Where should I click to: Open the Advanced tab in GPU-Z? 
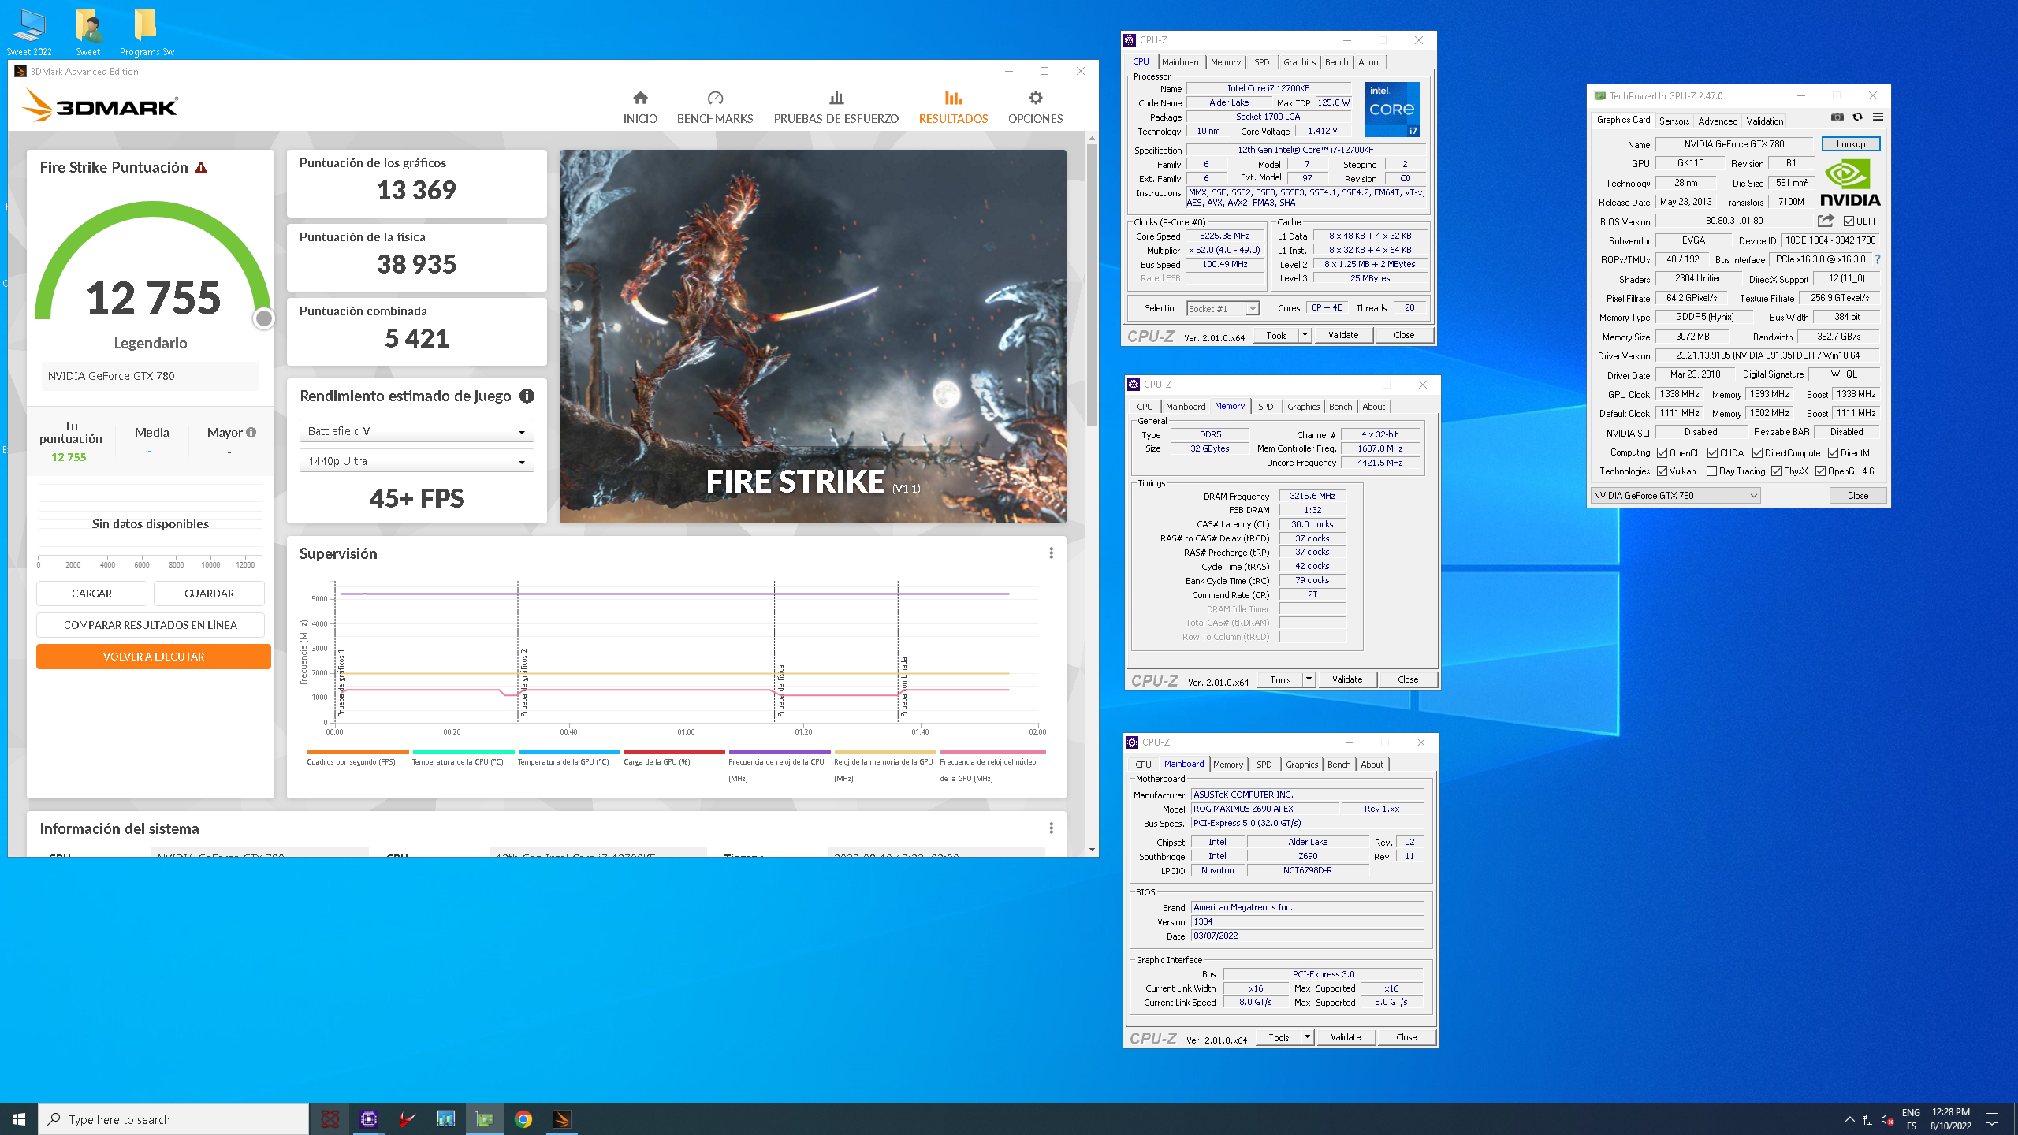[x=1717, y=121]
